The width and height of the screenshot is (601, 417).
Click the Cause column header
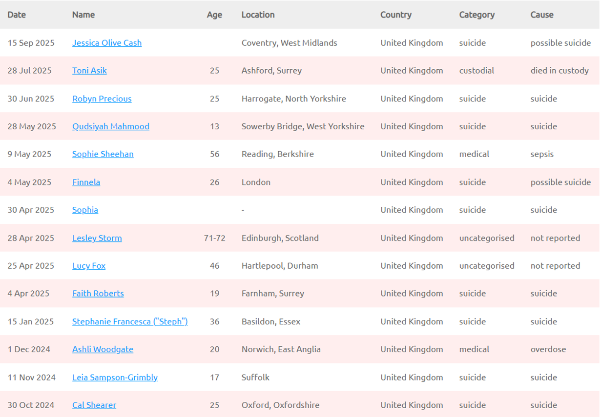coord(542,15)
